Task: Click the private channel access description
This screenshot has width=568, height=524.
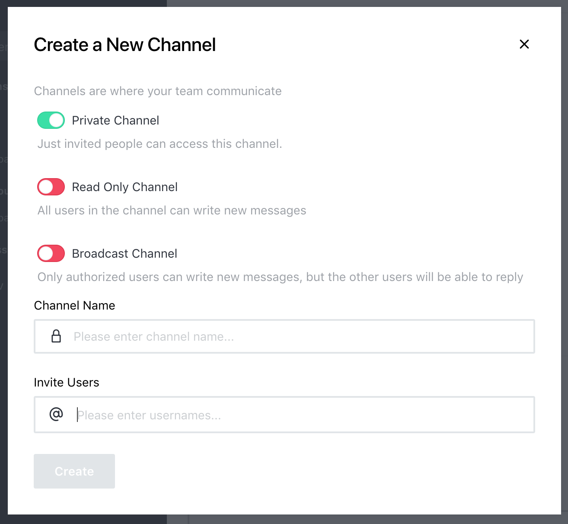Action: click(x=160, y=144)
